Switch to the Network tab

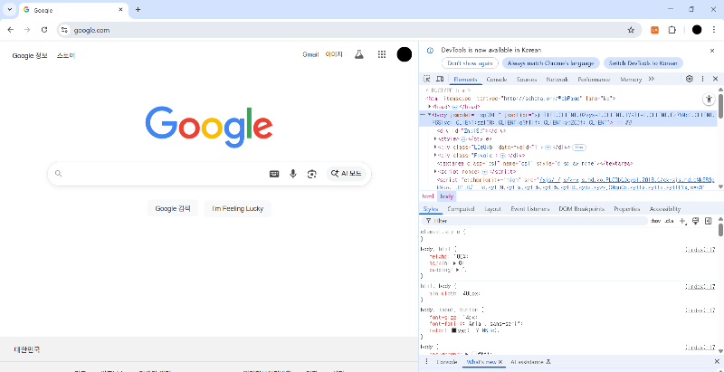click(x=557, y=80)
